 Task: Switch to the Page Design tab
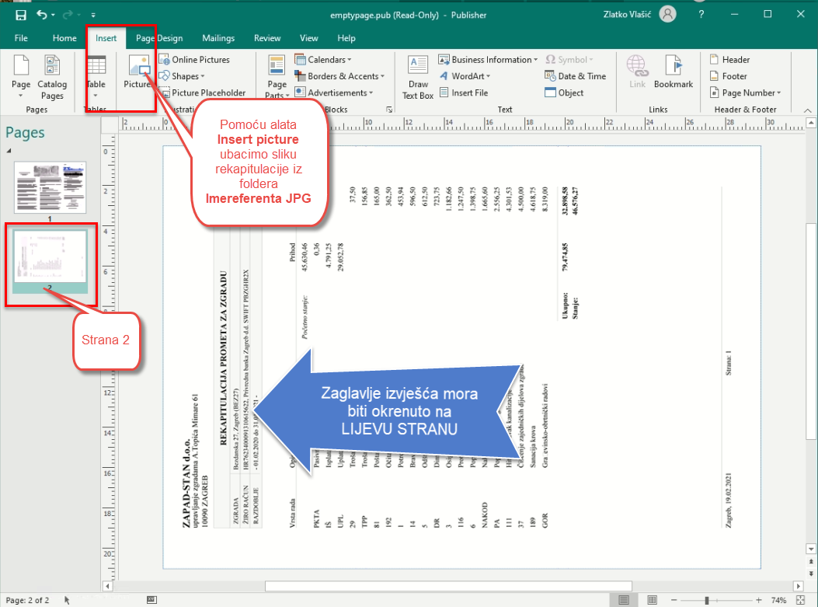(x=159, y=38)
